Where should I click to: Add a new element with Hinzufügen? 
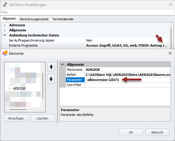coord(16,118)
